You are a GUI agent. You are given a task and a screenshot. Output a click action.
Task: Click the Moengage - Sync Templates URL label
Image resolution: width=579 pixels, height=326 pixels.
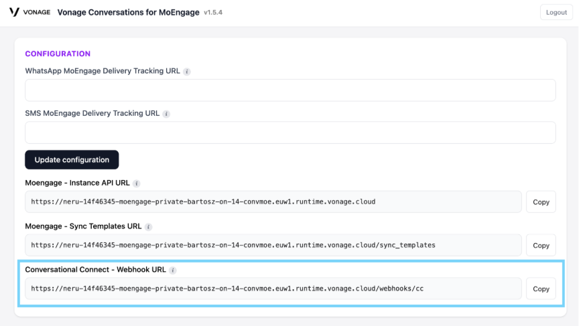[x=83, y=226]
